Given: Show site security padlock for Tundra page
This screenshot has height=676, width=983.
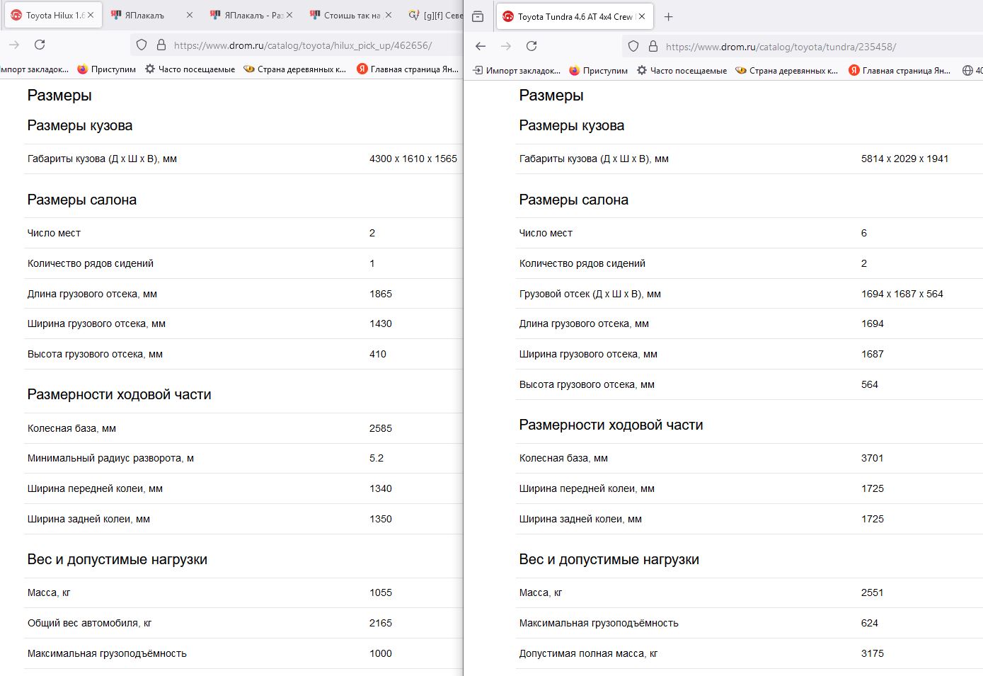Looking at the screenshot, I should (x=653, y=46).
